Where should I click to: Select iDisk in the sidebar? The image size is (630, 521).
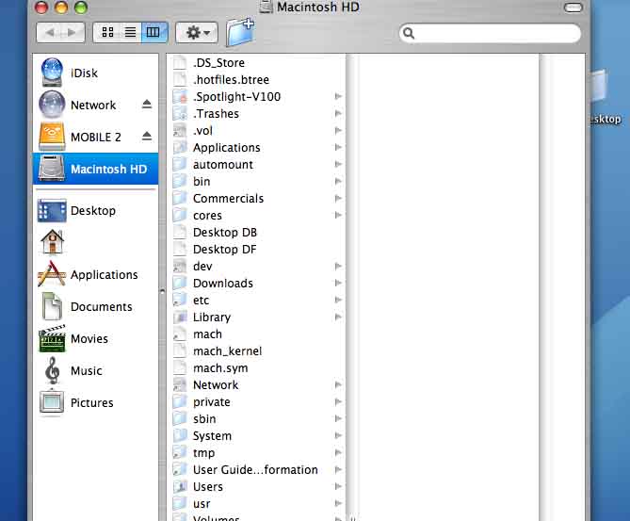pos(96,73)
